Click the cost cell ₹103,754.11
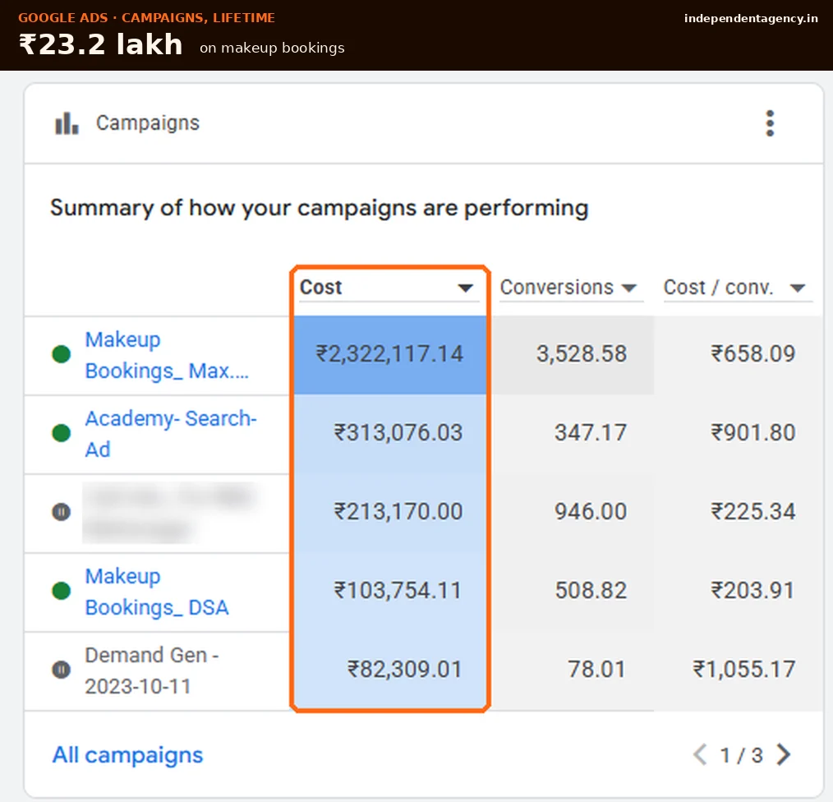Image resolution: width=833 pixels, height=802 pixels. 390,591
